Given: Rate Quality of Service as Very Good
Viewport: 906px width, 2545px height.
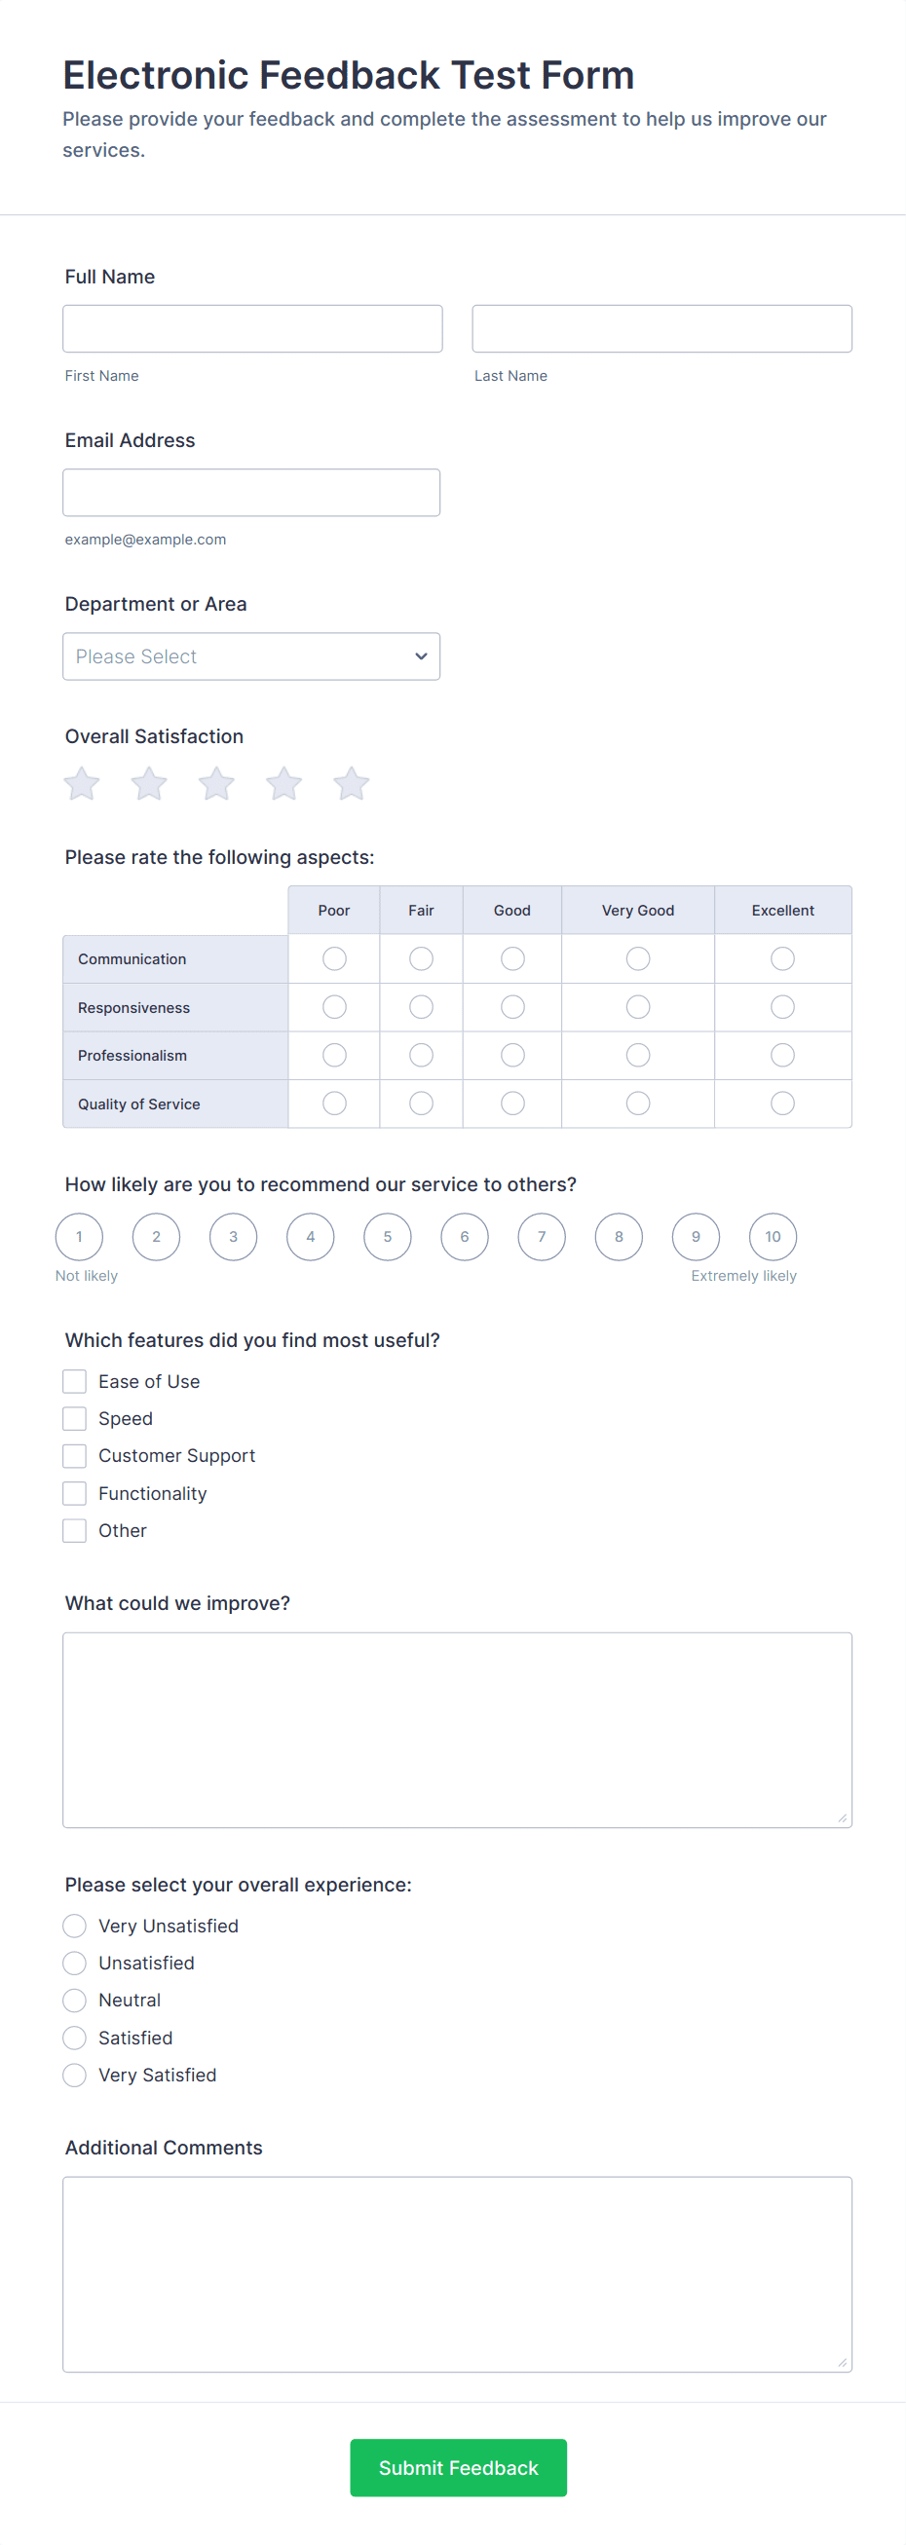Looking at the screenshot, I should (638, 1104).
